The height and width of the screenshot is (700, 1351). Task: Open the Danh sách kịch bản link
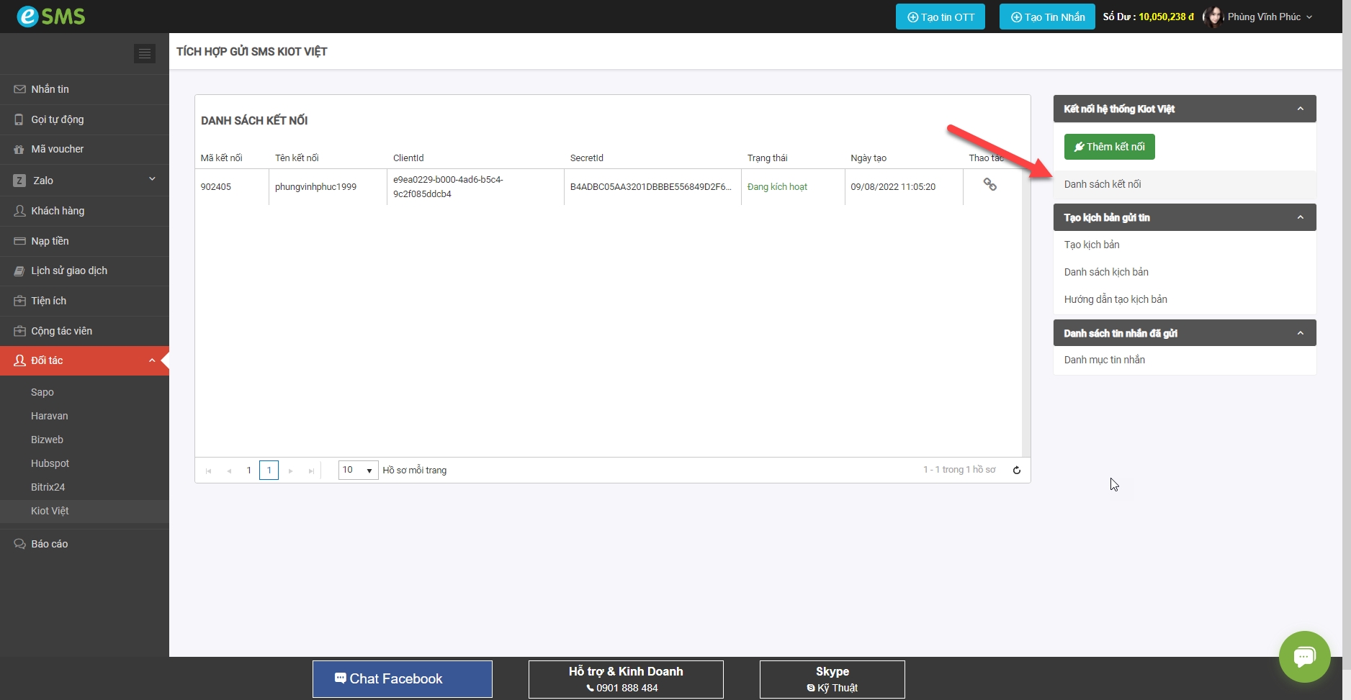coord(1106,272)
